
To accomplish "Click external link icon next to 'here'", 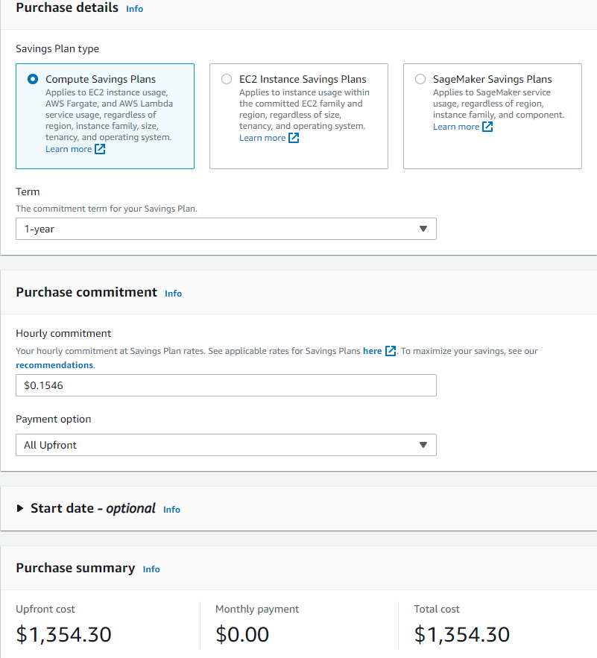I will tap(391, 351).
